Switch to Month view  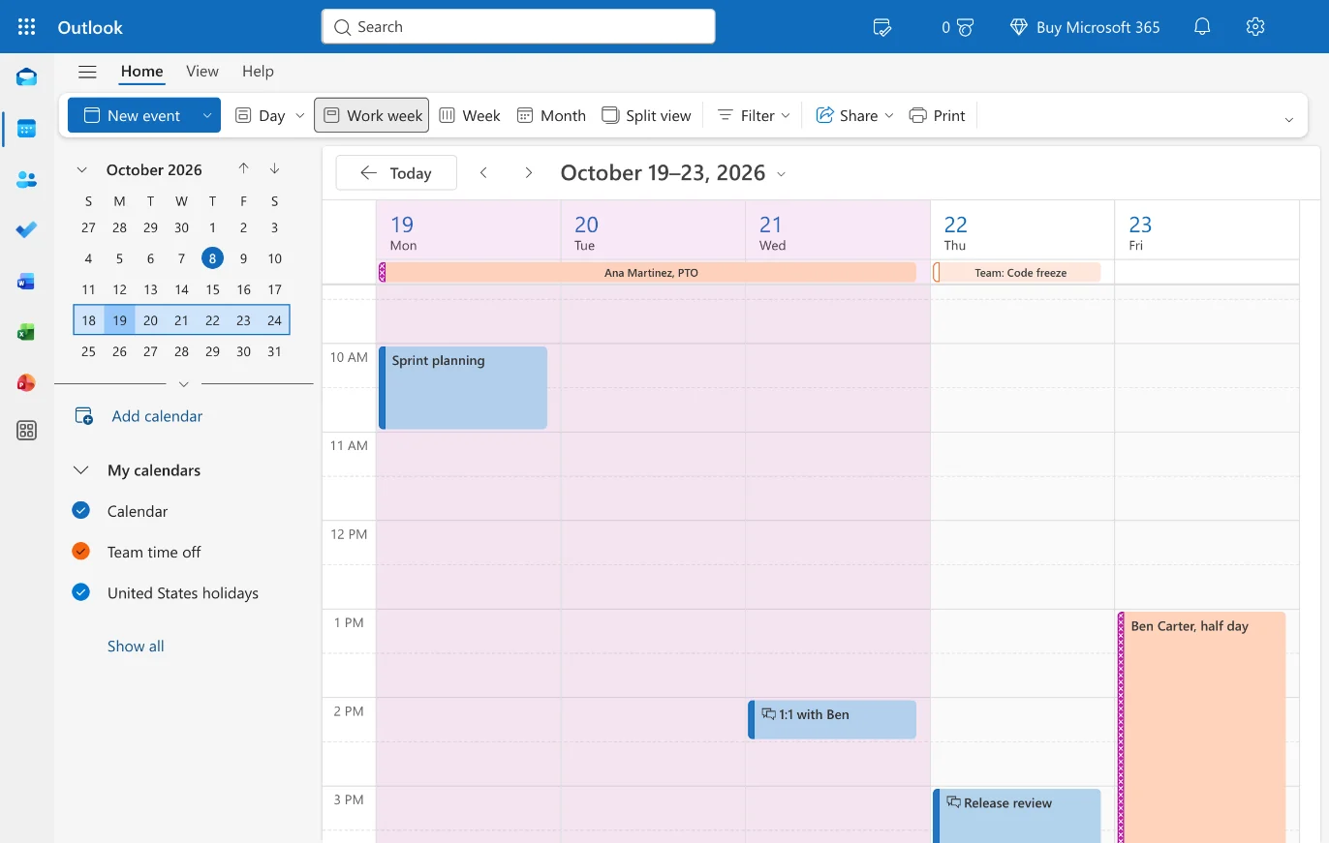(x=551, y=115)
